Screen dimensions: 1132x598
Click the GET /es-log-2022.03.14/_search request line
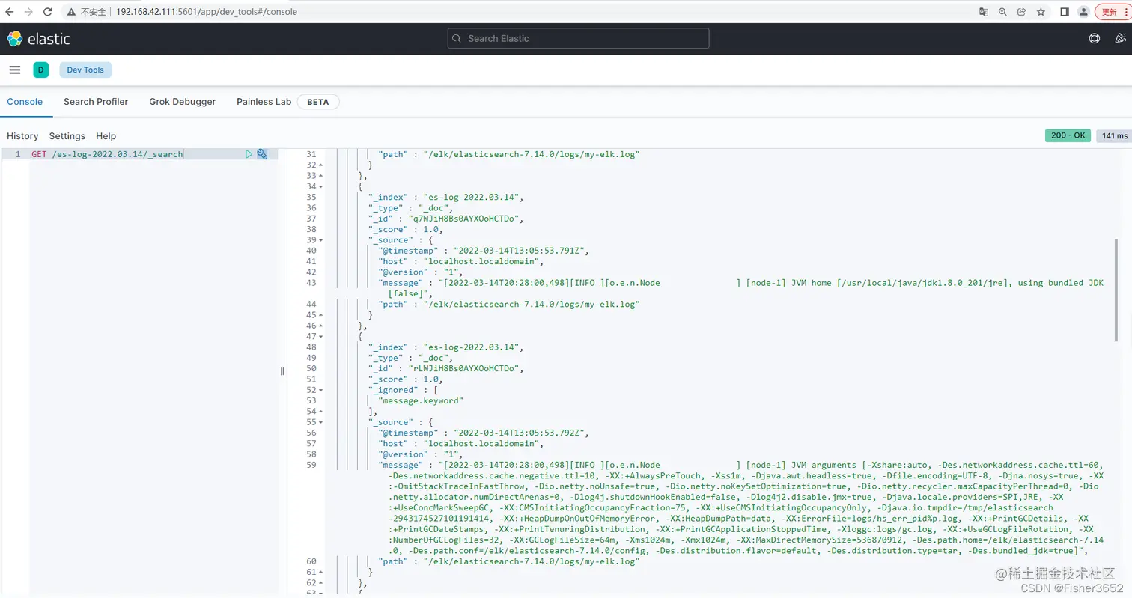pyautogui.click(x=107, y=154)
